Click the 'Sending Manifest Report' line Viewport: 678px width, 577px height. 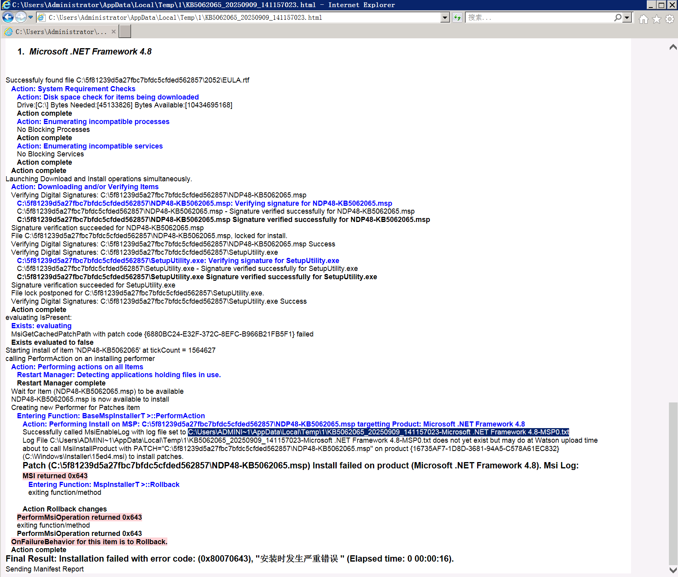[45, 569]
